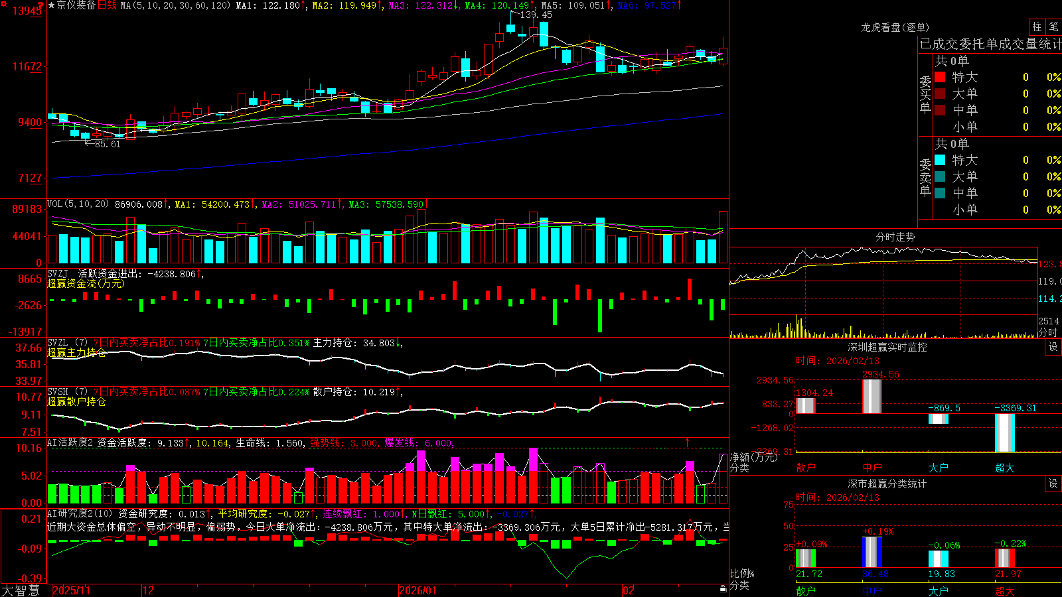Switch Dragon-Tiger panel to 柱 bar view
The height and width of the screenshot is (597, 1062).
1037,27
